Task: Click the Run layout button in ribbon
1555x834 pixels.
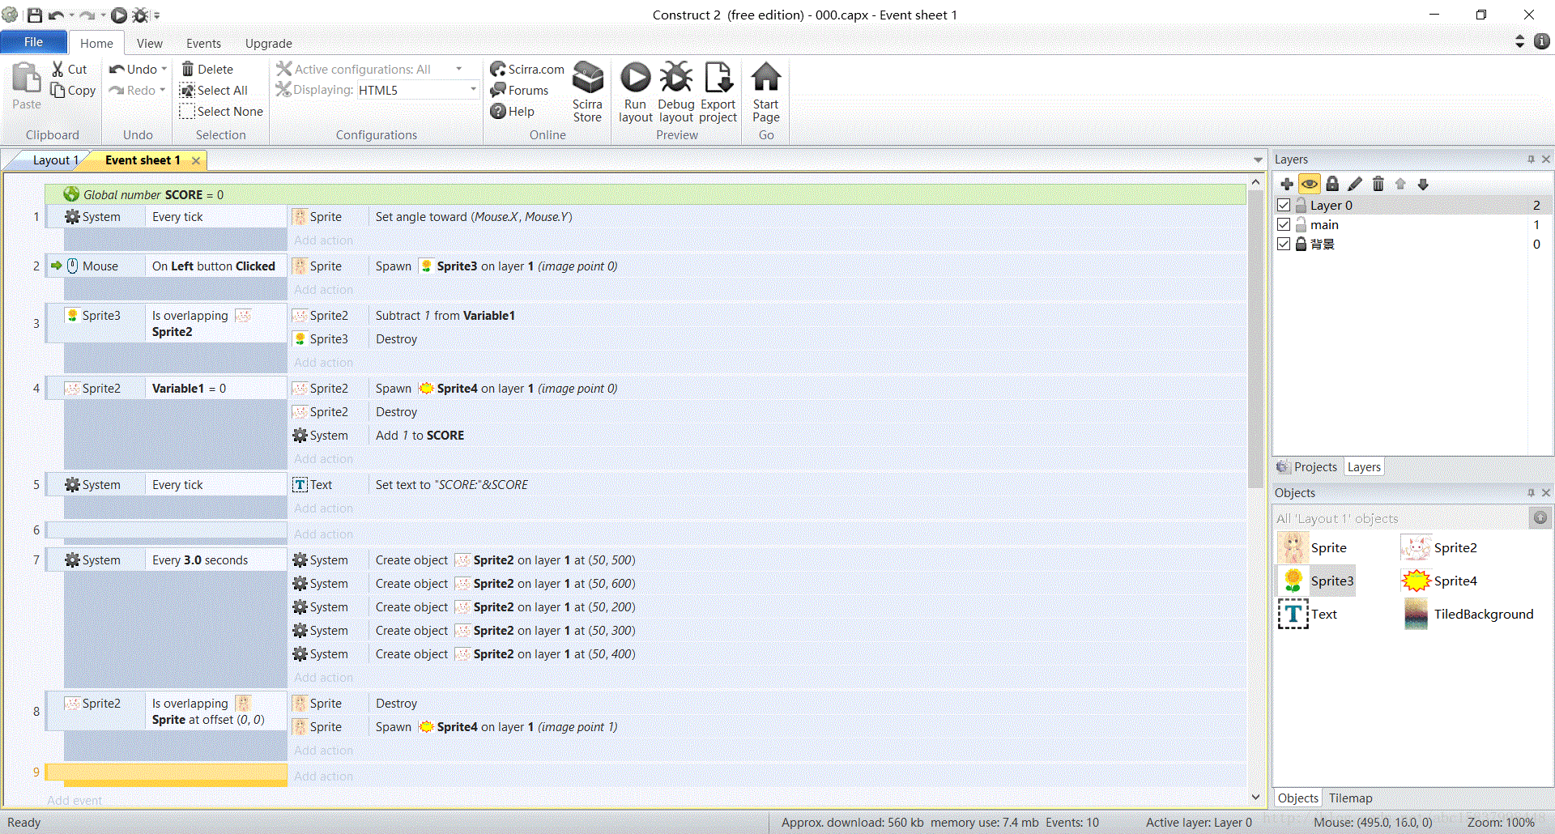Action: [x=635, y=92]
